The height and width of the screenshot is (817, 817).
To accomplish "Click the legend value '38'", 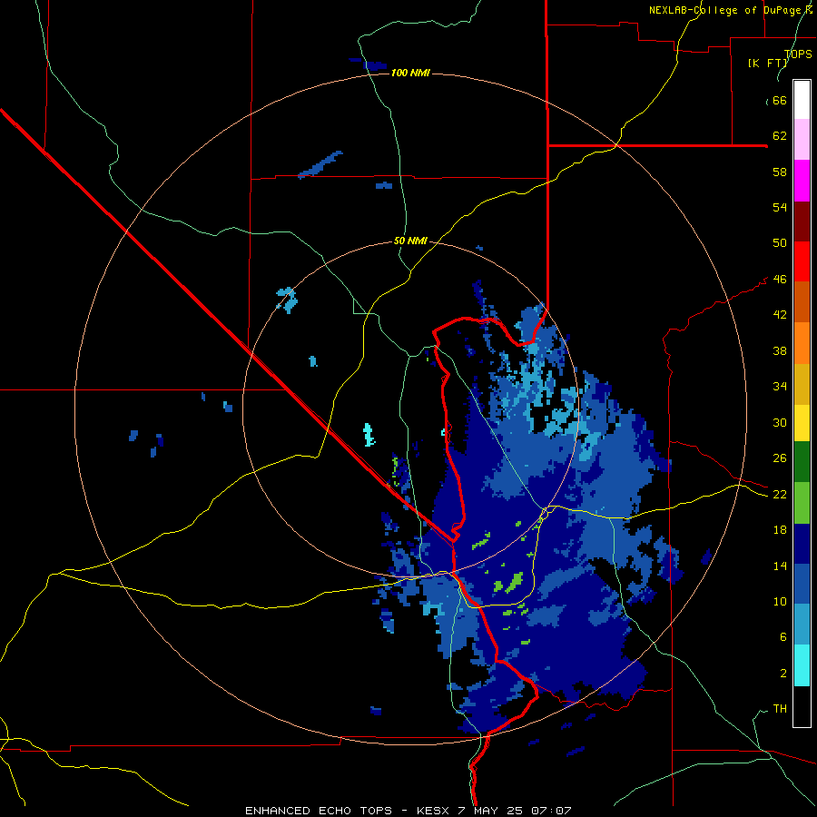I will point(780,351).
